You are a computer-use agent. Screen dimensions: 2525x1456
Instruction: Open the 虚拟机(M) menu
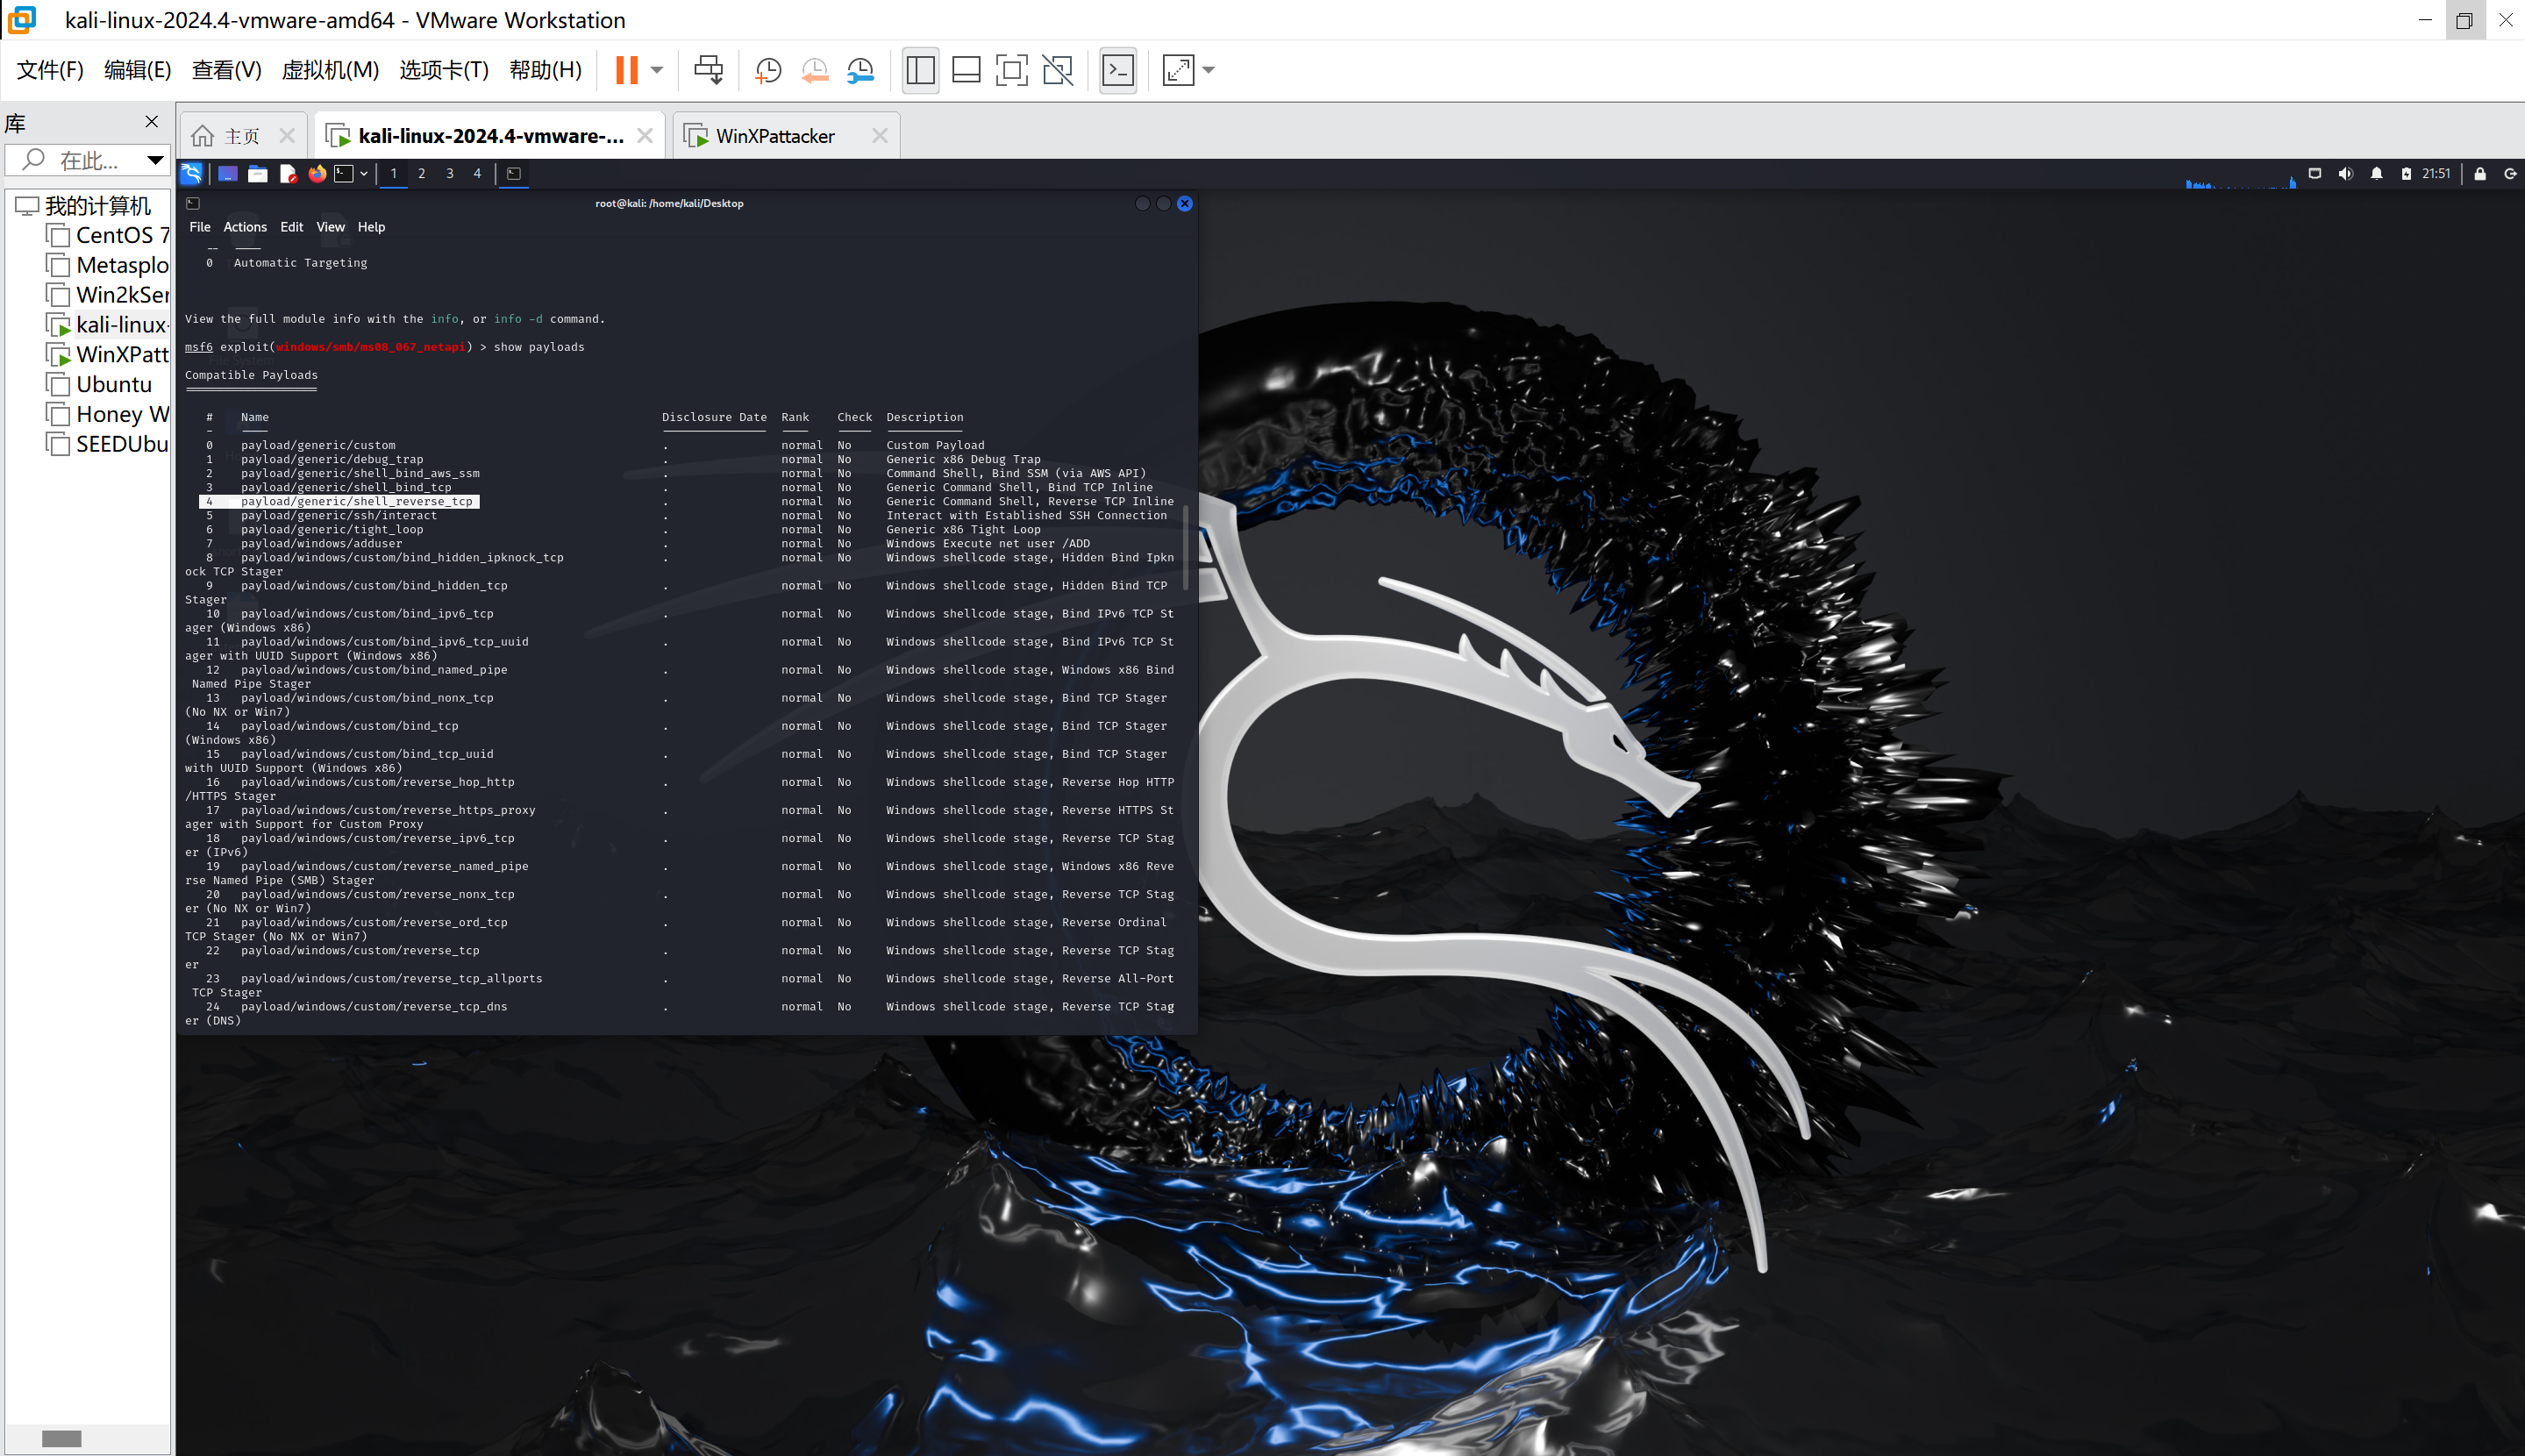pyautogui.click(x=330, y=70)
